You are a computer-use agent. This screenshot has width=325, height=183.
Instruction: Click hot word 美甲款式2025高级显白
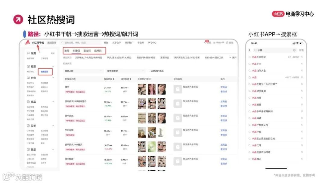click(x=76, y=101)
